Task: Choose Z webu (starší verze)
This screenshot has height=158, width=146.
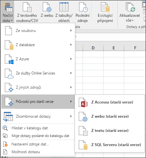Action: 110,116
